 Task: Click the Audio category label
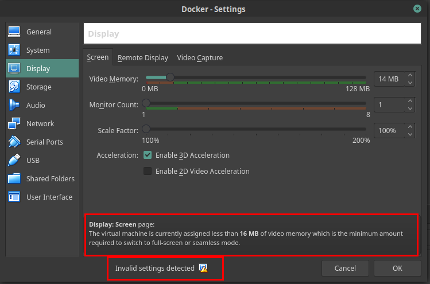pos(36,105)
